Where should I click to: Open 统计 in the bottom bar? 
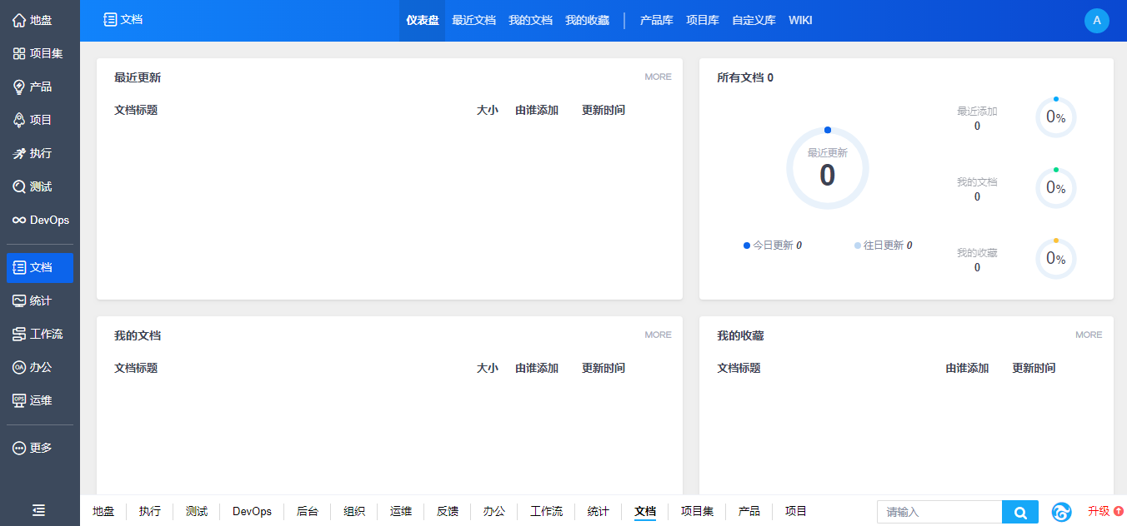599,511
